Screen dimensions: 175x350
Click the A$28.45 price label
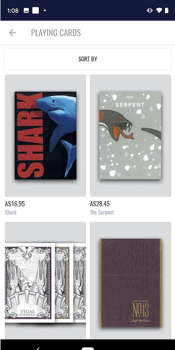tap(100, 204)
